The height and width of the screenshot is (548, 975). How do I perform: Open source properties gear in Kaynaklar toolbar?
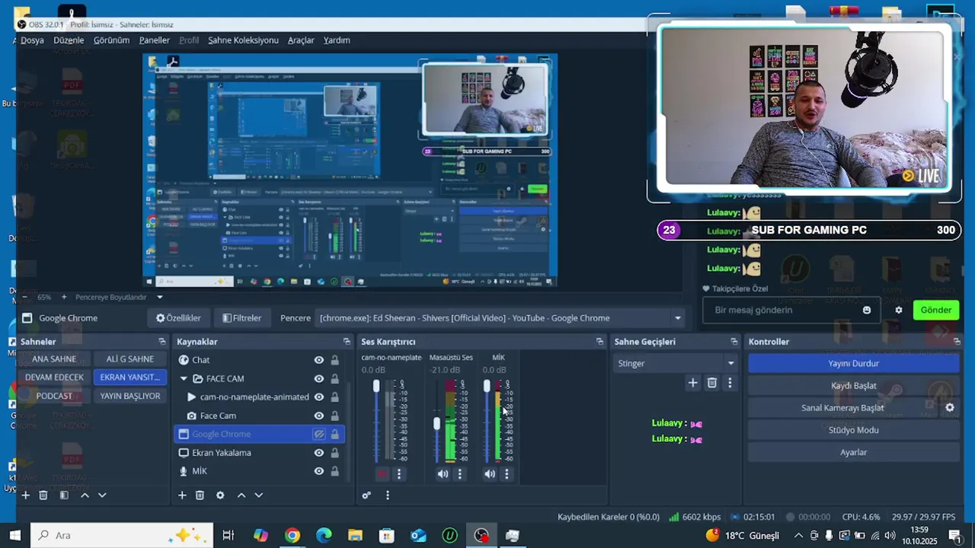tap(220, 495)
